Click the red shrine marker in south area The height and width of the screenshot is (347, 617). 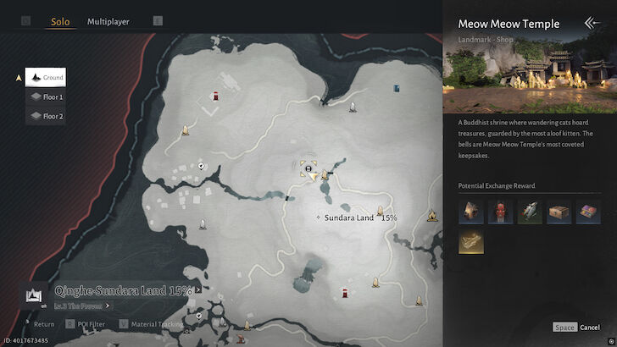(x=345, y=293)
